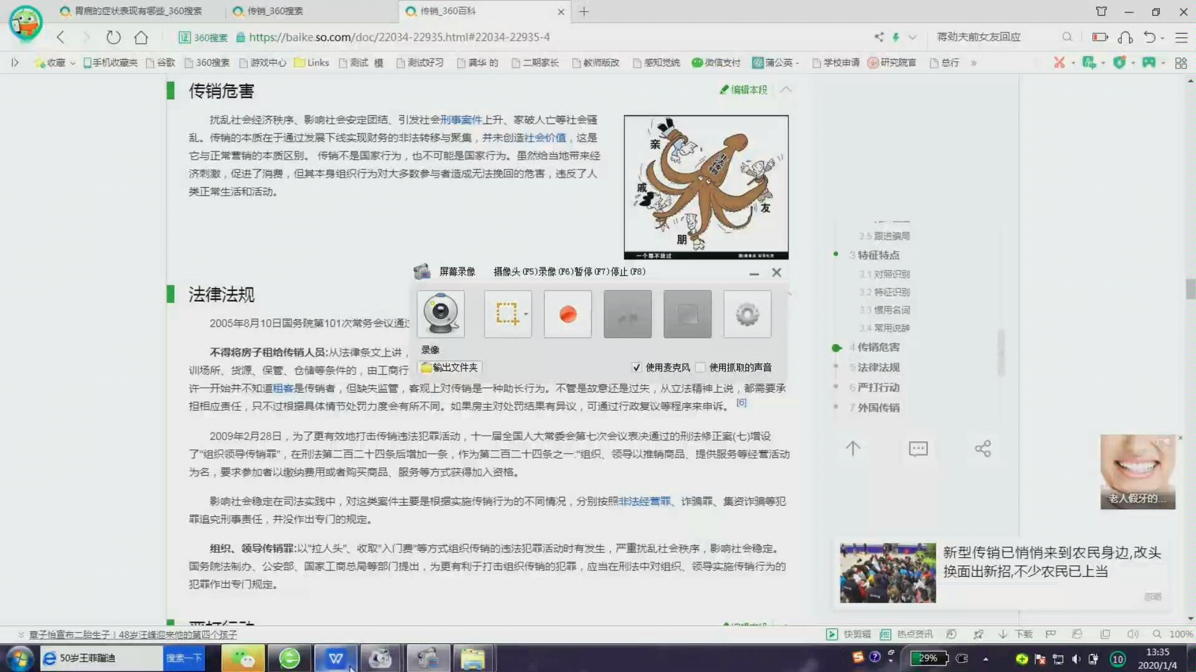The height and width of the screenshot is (672, 1196).
Task: Open the comment feedback icon
Action: [x=918, y=448]
